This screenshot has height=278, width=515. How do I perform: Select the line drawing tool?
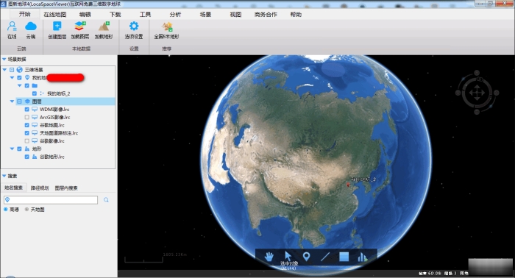pos(325,257)
